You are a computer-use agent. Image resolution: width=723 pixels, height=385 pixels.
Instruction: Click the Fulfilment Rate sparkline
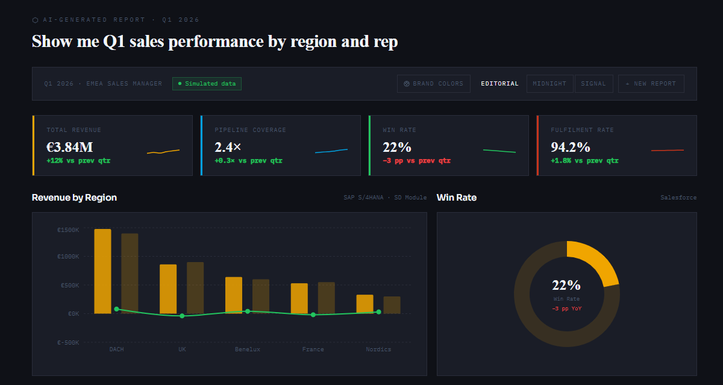coord(668,150)
